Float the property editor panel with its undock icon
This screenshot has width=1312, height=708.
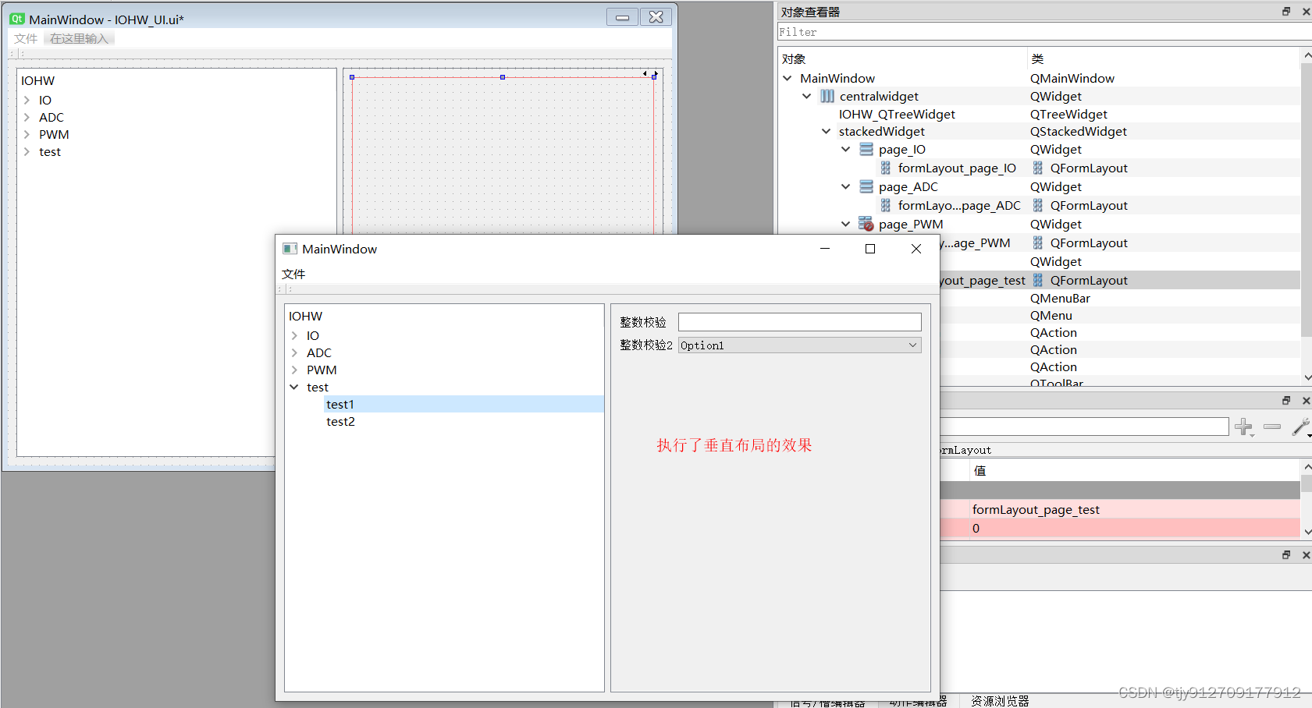pyautogui.click(x=1286, y=400)
